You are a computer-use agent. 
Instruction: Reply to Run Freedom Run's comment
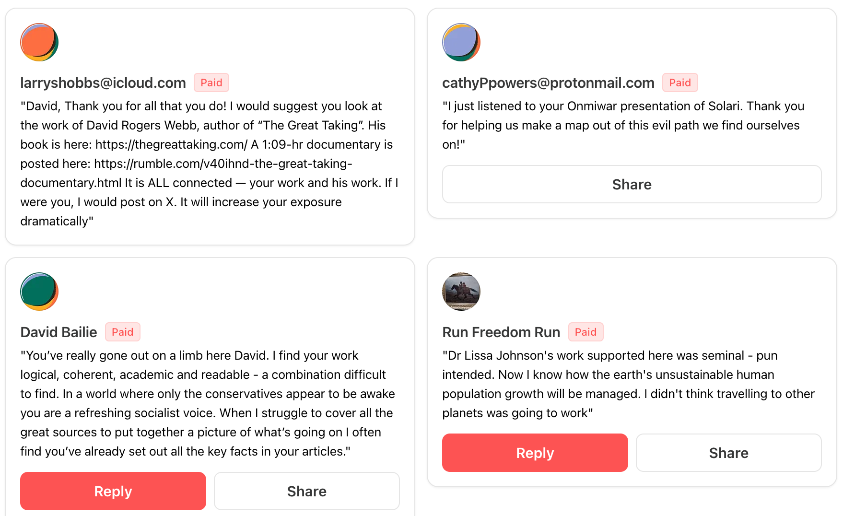click(535, 453)
